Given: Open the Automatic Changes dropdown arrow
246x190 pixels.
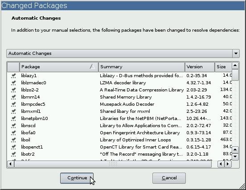Looking at the screenshot, I should (x=236, y=54).
